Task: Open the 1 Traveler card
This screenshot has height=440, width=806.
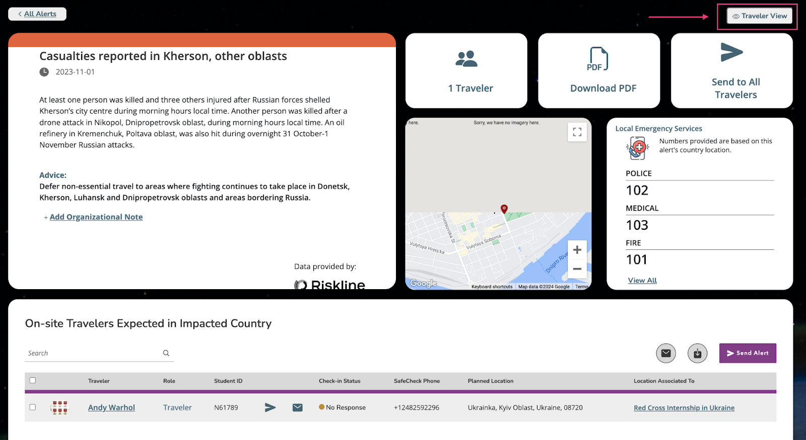Action: pos(466,70)
